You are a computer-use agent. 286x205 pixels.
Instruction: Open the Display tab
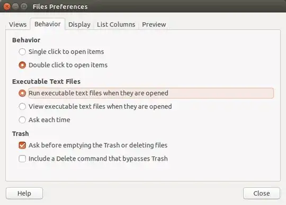click(79, 24)
